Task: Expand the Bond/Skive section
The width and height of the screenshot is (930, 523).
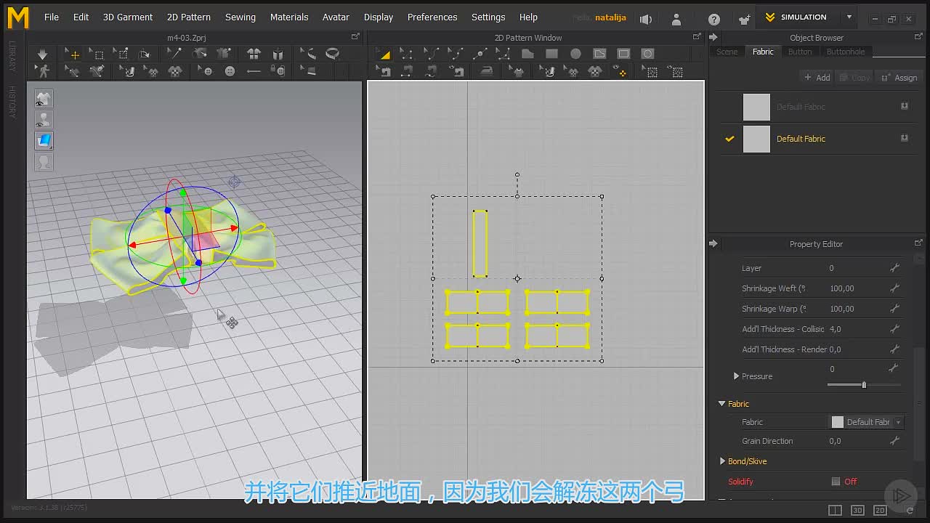Action: click(x=722, y=461)
